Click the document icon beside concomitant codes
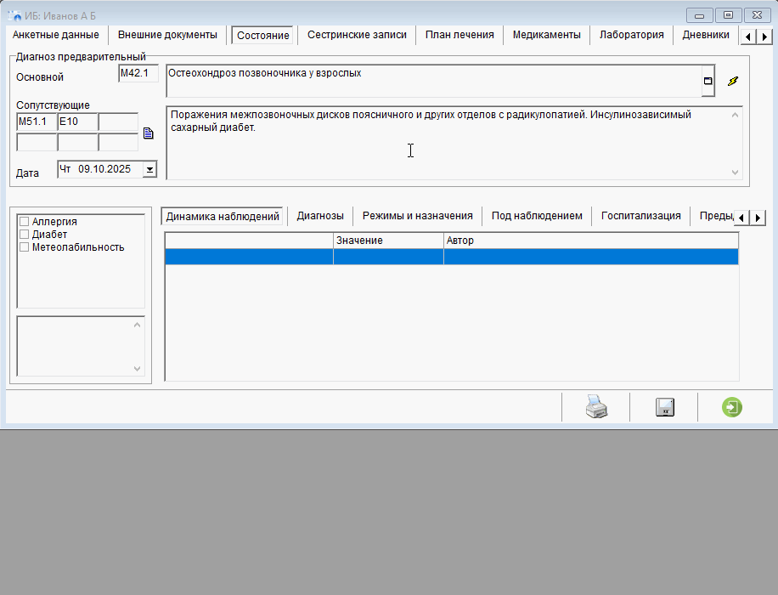Screen dimensions: 778x595 (x=148, y=133)
